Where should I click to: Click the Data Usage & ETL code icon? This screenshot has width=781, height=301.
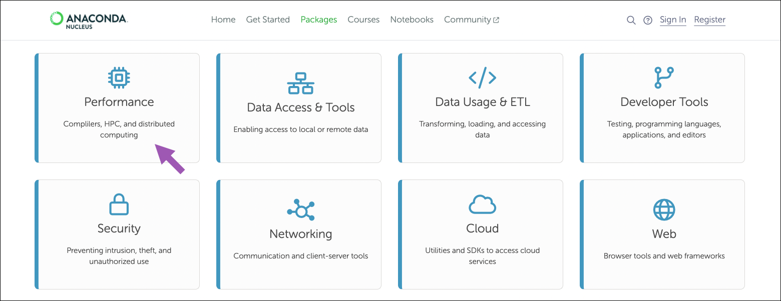(x=482, y=77)
